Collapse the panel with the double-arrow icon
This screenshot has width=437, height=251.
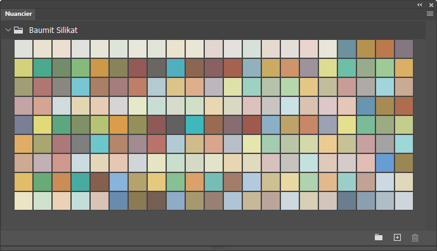pos(419,4)
